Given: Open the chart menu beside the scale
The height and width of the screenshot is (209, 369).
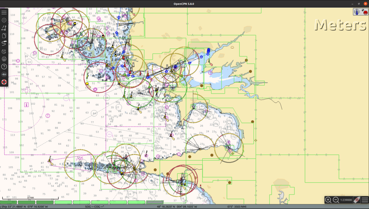Looking at the screenshot, I should coord(365,200).
